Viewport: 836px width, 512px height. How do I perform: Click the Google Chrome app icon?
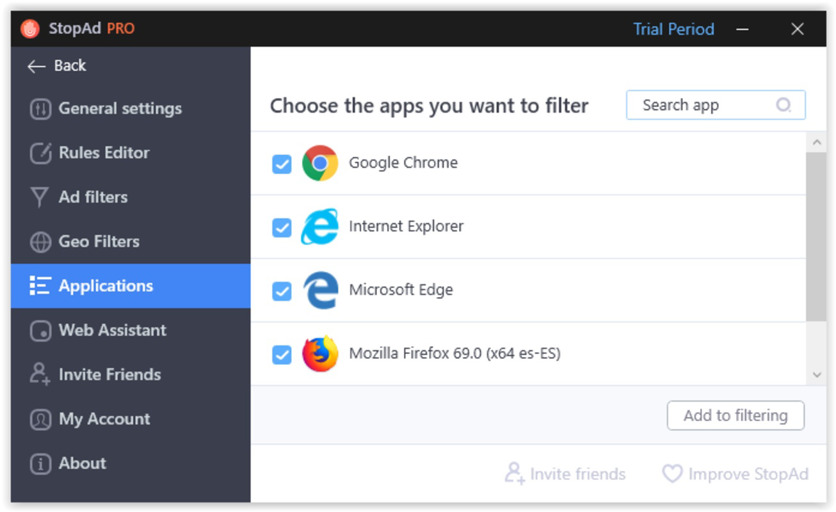tap(320, 163)
